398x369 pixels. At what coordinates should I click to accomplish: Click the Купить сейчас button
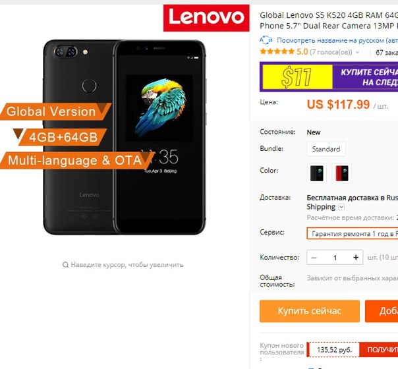tap(310, 311)
